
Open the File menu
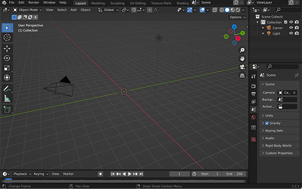coord(12,3)
